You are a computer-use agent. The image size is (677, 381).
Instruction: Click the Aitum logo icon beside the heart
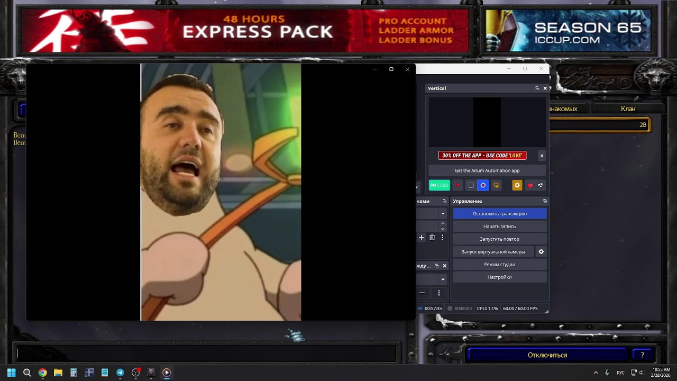(541, 185)
